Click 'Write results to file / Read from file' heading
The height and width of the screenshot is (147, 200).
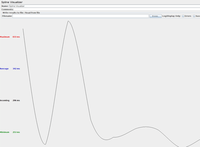pos(21,13)
